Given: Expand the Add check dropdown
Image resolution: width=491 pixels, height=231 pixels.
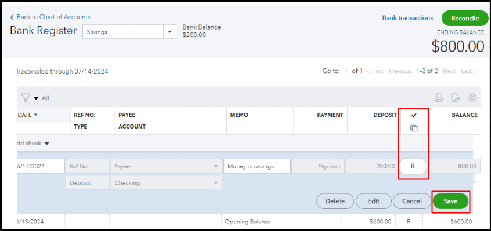Looking at the screenshot, I should pos(46,144).
